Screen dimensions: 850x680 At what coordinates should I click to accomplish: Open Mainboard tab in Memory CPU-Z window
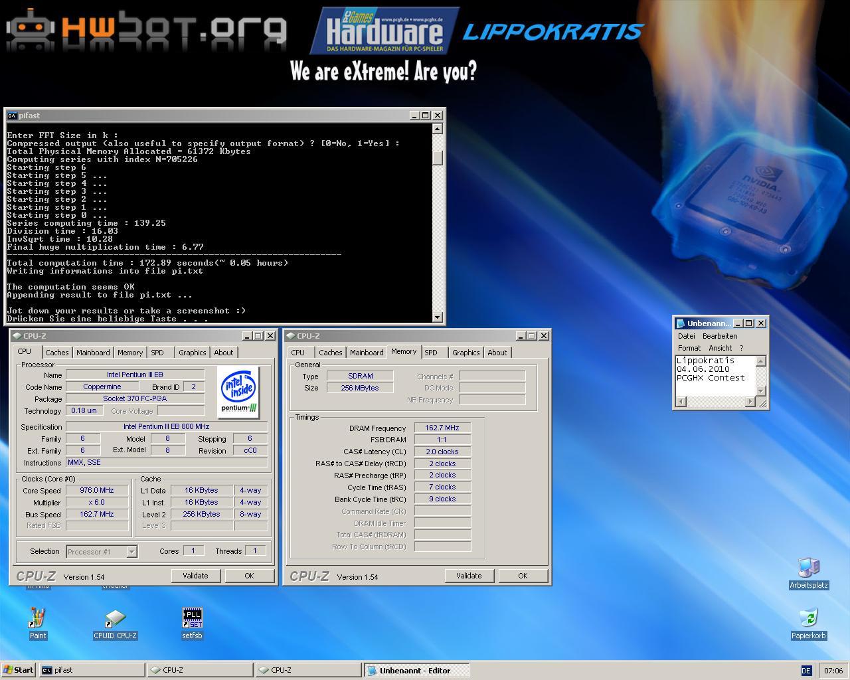[367, 353]
